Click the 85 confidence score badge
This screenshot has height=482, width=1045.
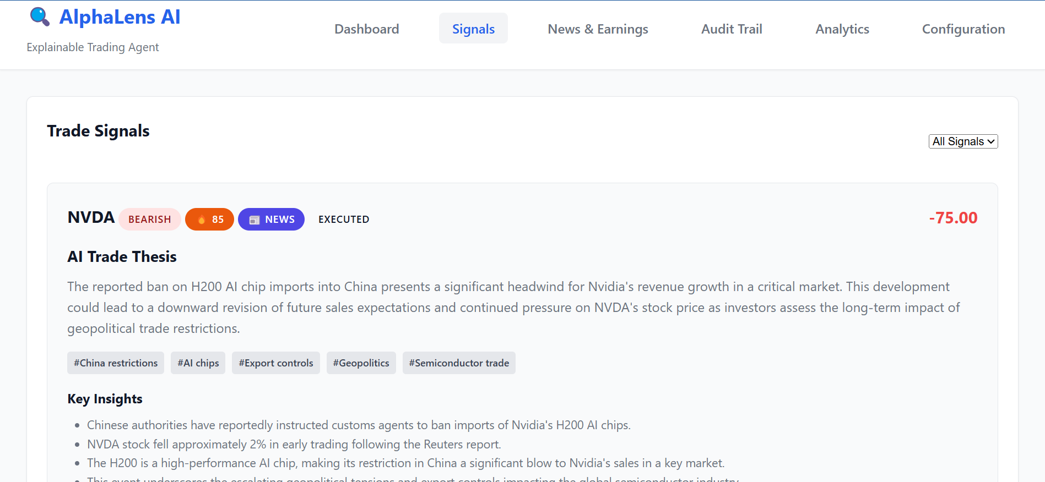[209, 220]
